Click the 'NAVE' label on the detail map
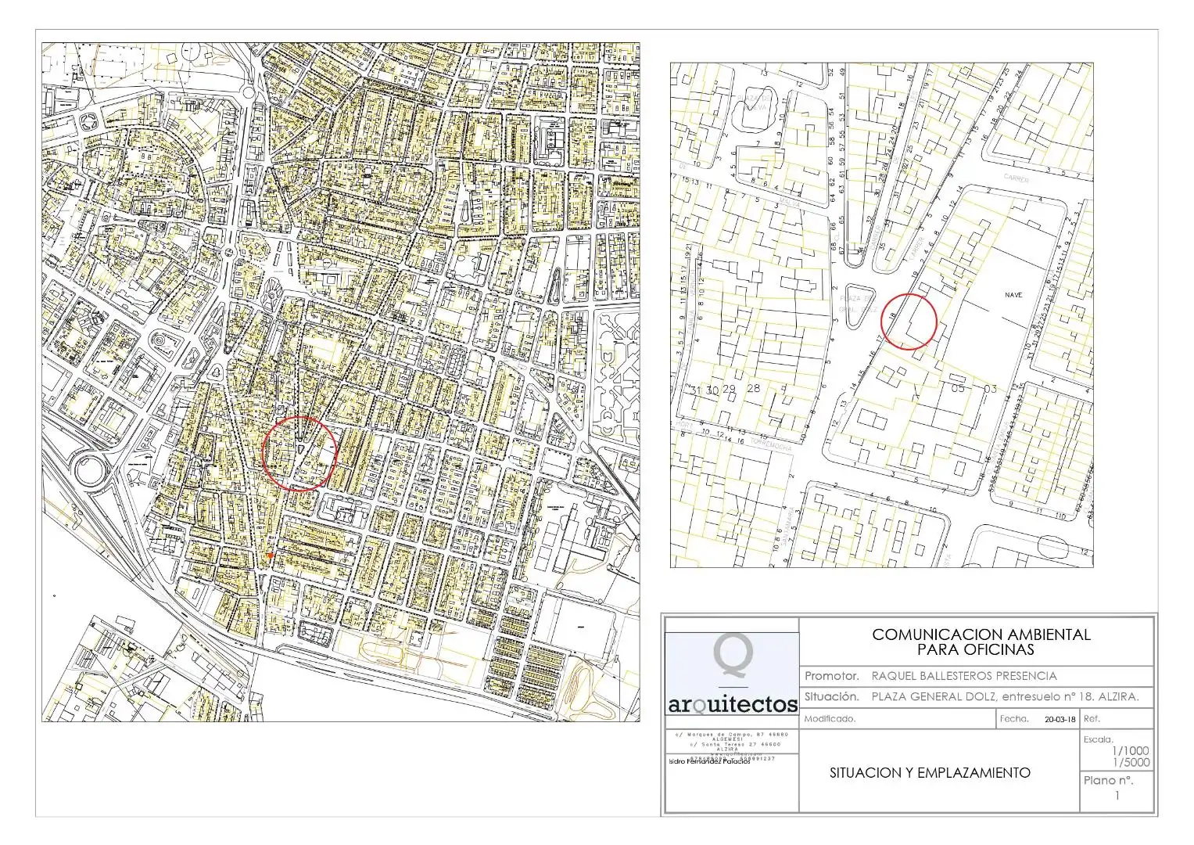Screen dimensions: 1194x845 1013,295
